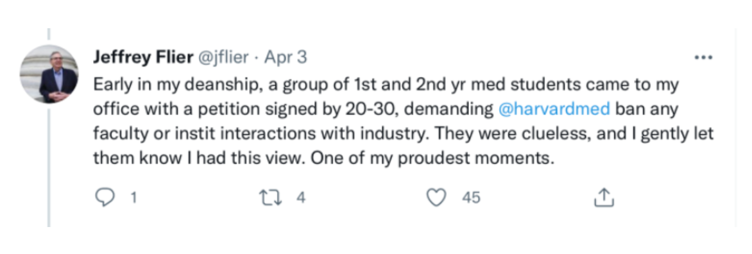Click the Apr 3 timestamp
This screenshot has width=752, height=254.
(x=286, y=58)
